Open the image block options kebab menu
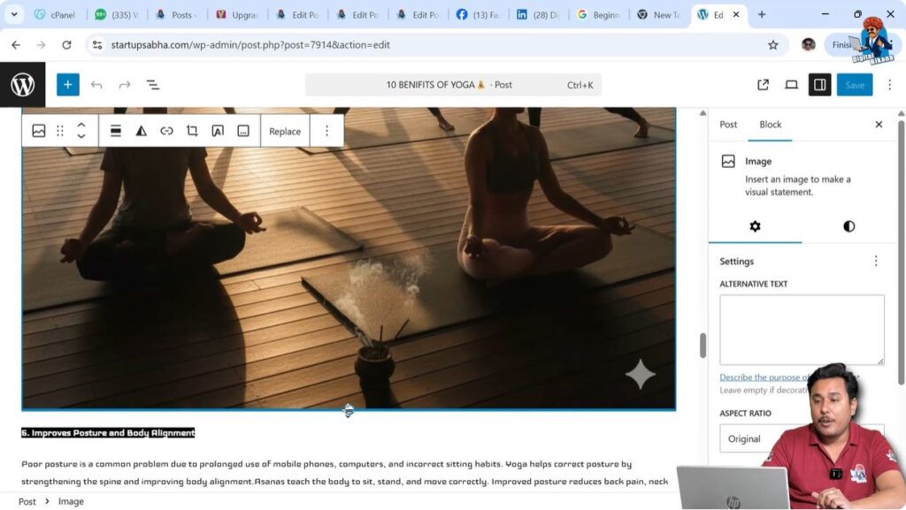The height and width of the screenshot is (510, 906). tap(327, 131)
